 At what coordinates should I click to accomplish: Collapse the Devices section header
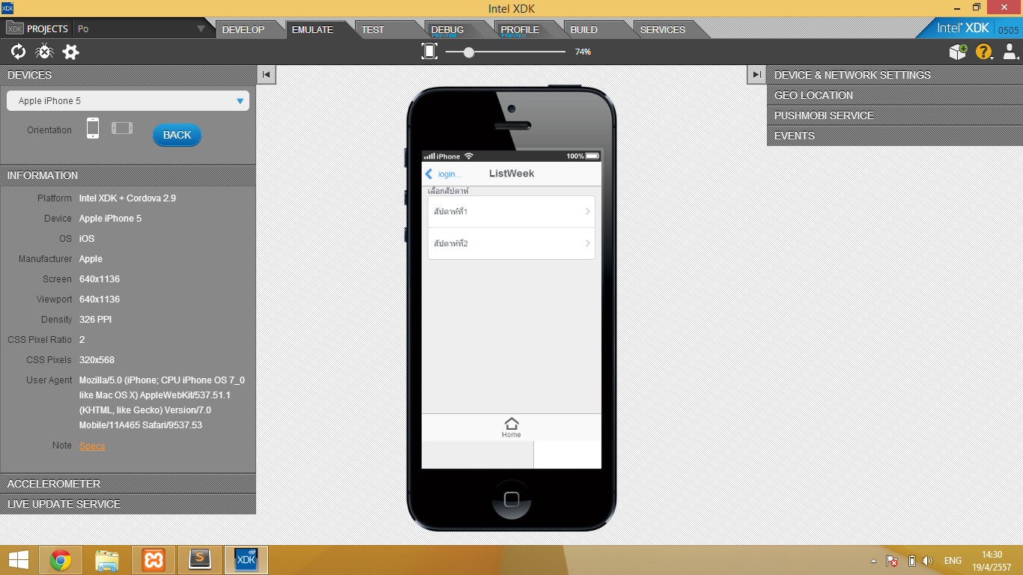coord(128,75)
